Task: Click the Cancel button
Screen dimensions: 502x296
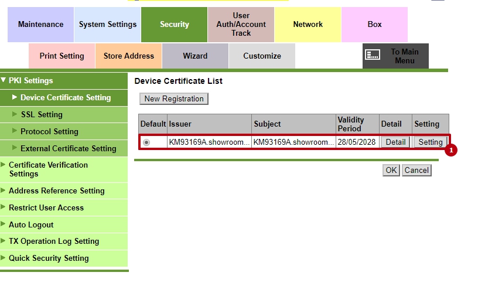Action: click(416, 171)
